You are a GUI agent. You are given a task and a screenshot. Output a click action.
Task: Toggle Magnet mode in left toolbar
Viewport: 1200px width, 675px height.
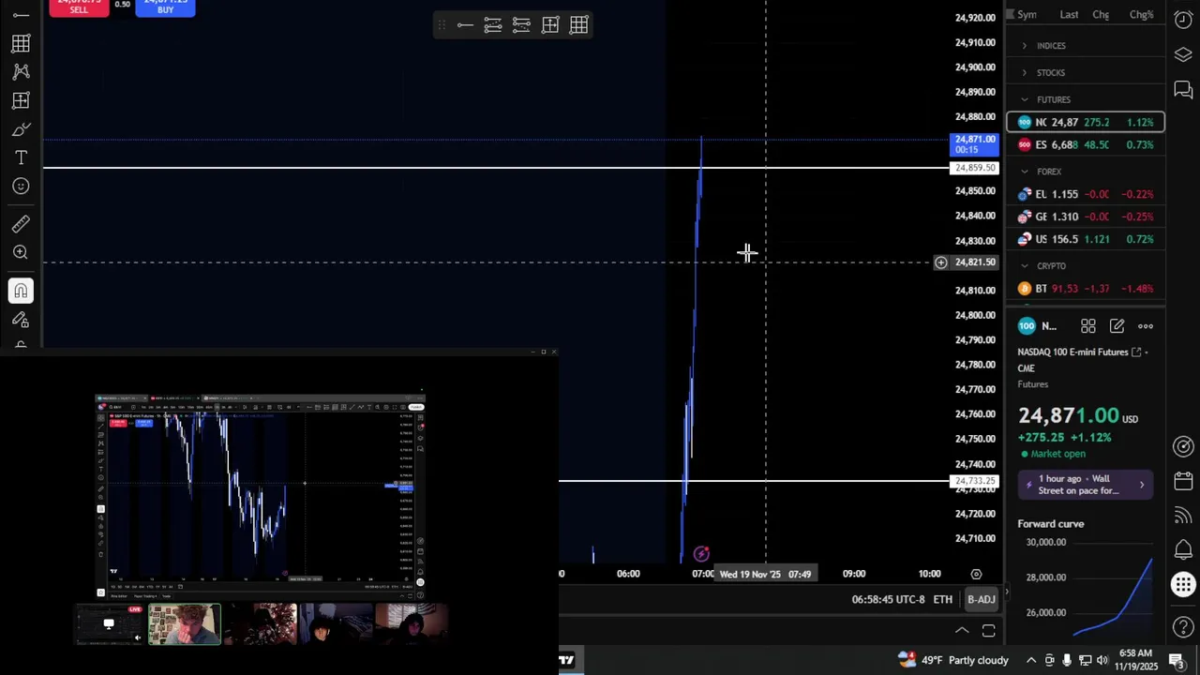(21, 291)
